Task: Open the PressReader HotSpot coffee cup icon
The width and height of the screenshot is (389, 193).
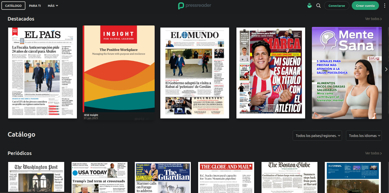Action: coord(309,5)
